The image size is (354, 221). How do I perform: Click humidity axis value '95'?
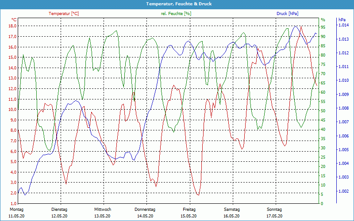(x=323, y=27)
